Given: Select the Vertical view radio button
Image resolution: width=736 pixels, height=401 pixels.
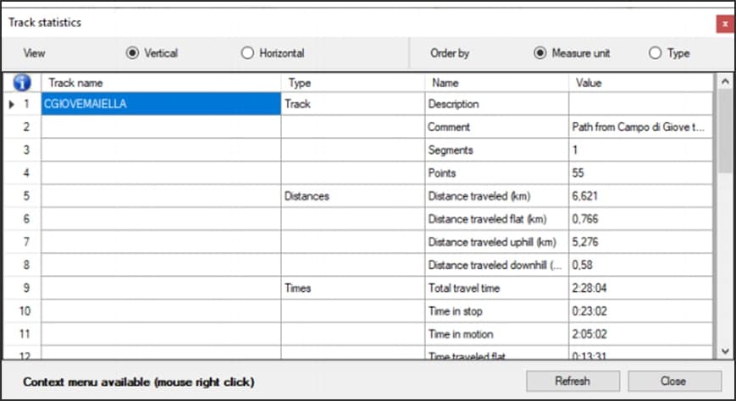Looking at the screenshot, I should click(132, 53).
